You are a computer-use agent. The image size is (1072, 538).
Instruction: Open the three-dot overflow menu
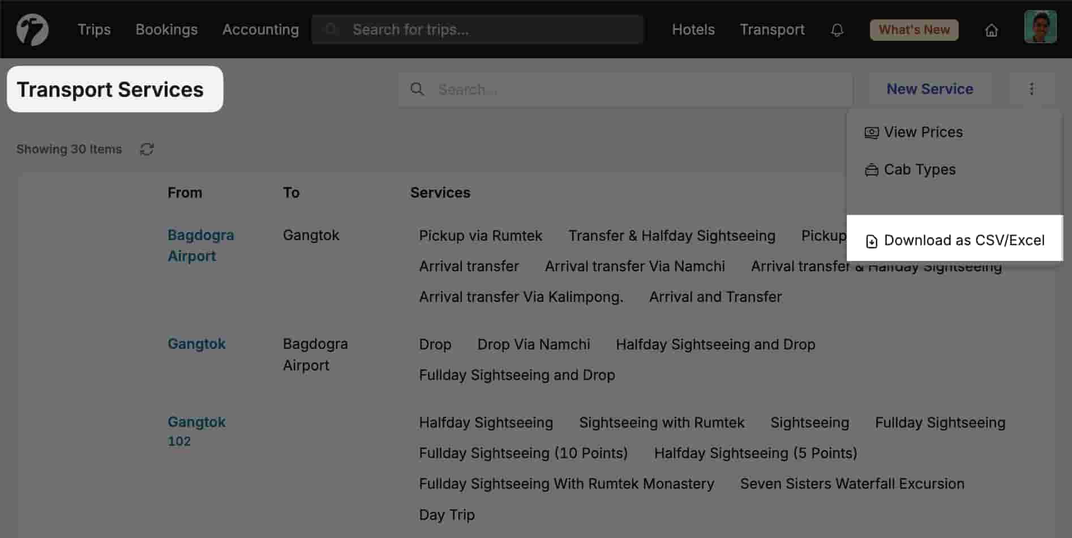coord(1032,89)
